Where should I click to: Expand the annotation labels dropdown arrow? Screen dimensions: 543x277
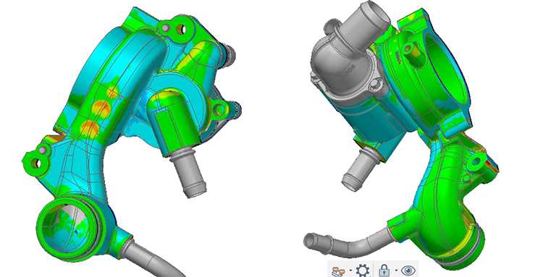coord(351,270)
